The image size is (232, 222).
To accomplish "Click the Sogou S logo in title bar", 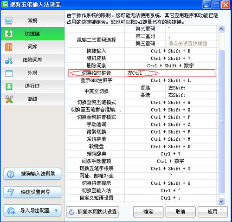I will (x=5, y=5).
